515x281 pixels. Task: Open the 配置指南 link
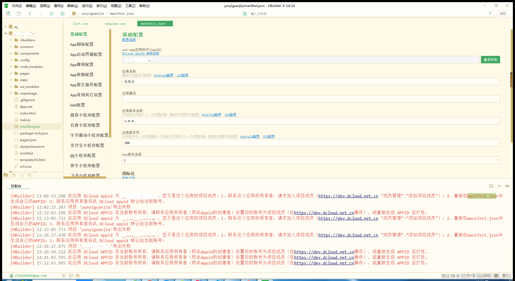tap(129, 40)
